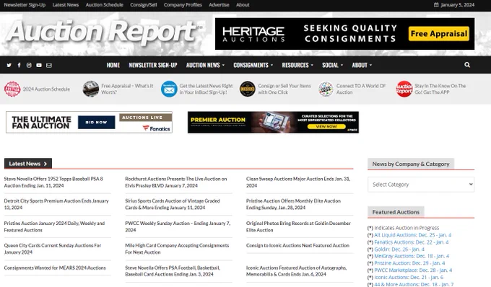
Task: Expand the About menu in main nav
Action: [x=362, y=65]
